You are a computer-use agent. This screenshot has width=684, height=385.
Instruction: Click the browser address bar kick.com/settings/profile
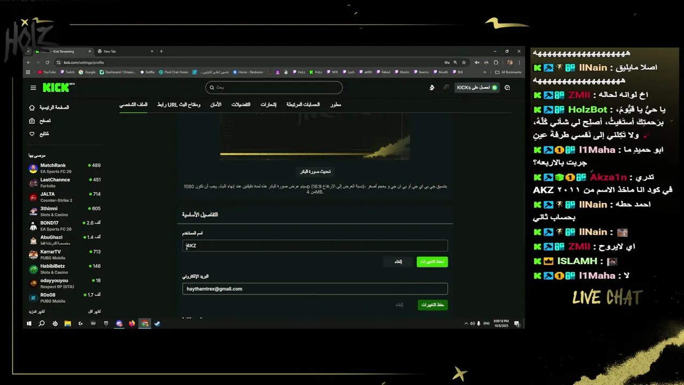pos(251,63)
